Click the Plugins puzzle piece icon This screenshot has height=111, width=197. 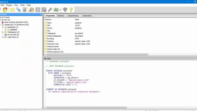tap(56, 10)
